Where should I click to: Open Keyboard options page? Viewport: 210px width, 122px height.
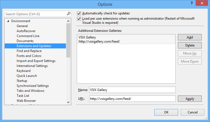click(24, 71)
